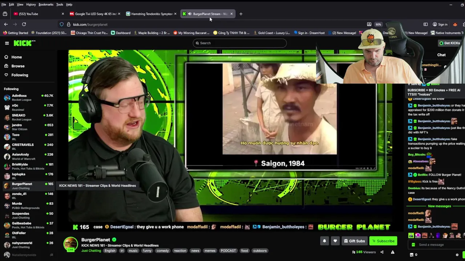The image size is (465, 261).
Task: Open a new browser tab
Action: pyautogui.click(x=241, y=14)
